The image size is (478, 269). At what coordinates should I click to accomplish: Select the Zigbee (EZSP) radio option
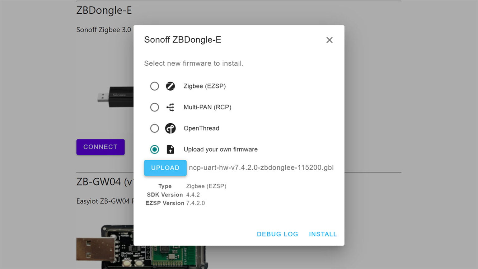tap(155, 86)
